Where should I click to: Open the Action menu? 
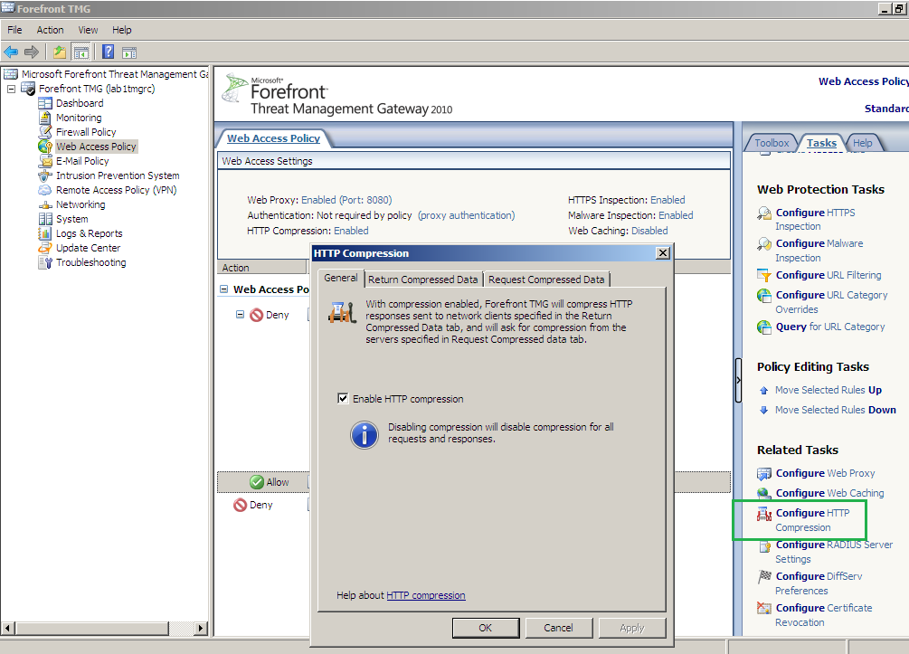click(x=51, y=30)
